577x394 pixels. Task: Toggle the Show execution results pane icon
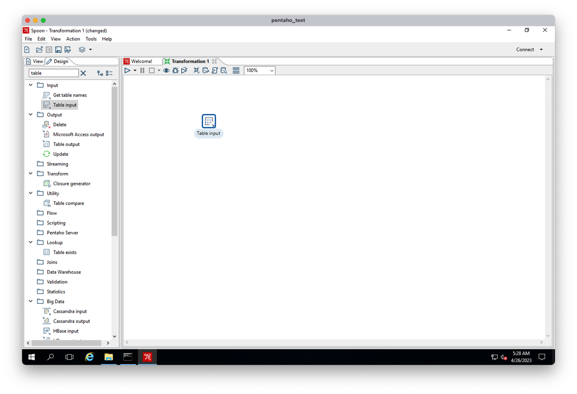236,71
